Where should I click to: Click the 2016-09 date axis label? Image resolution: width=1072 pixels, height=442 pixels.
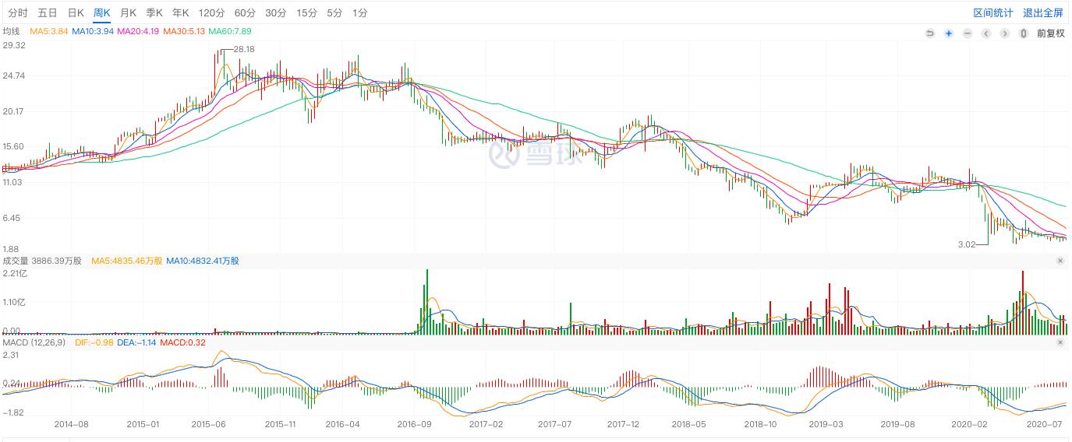coord(415,425)
